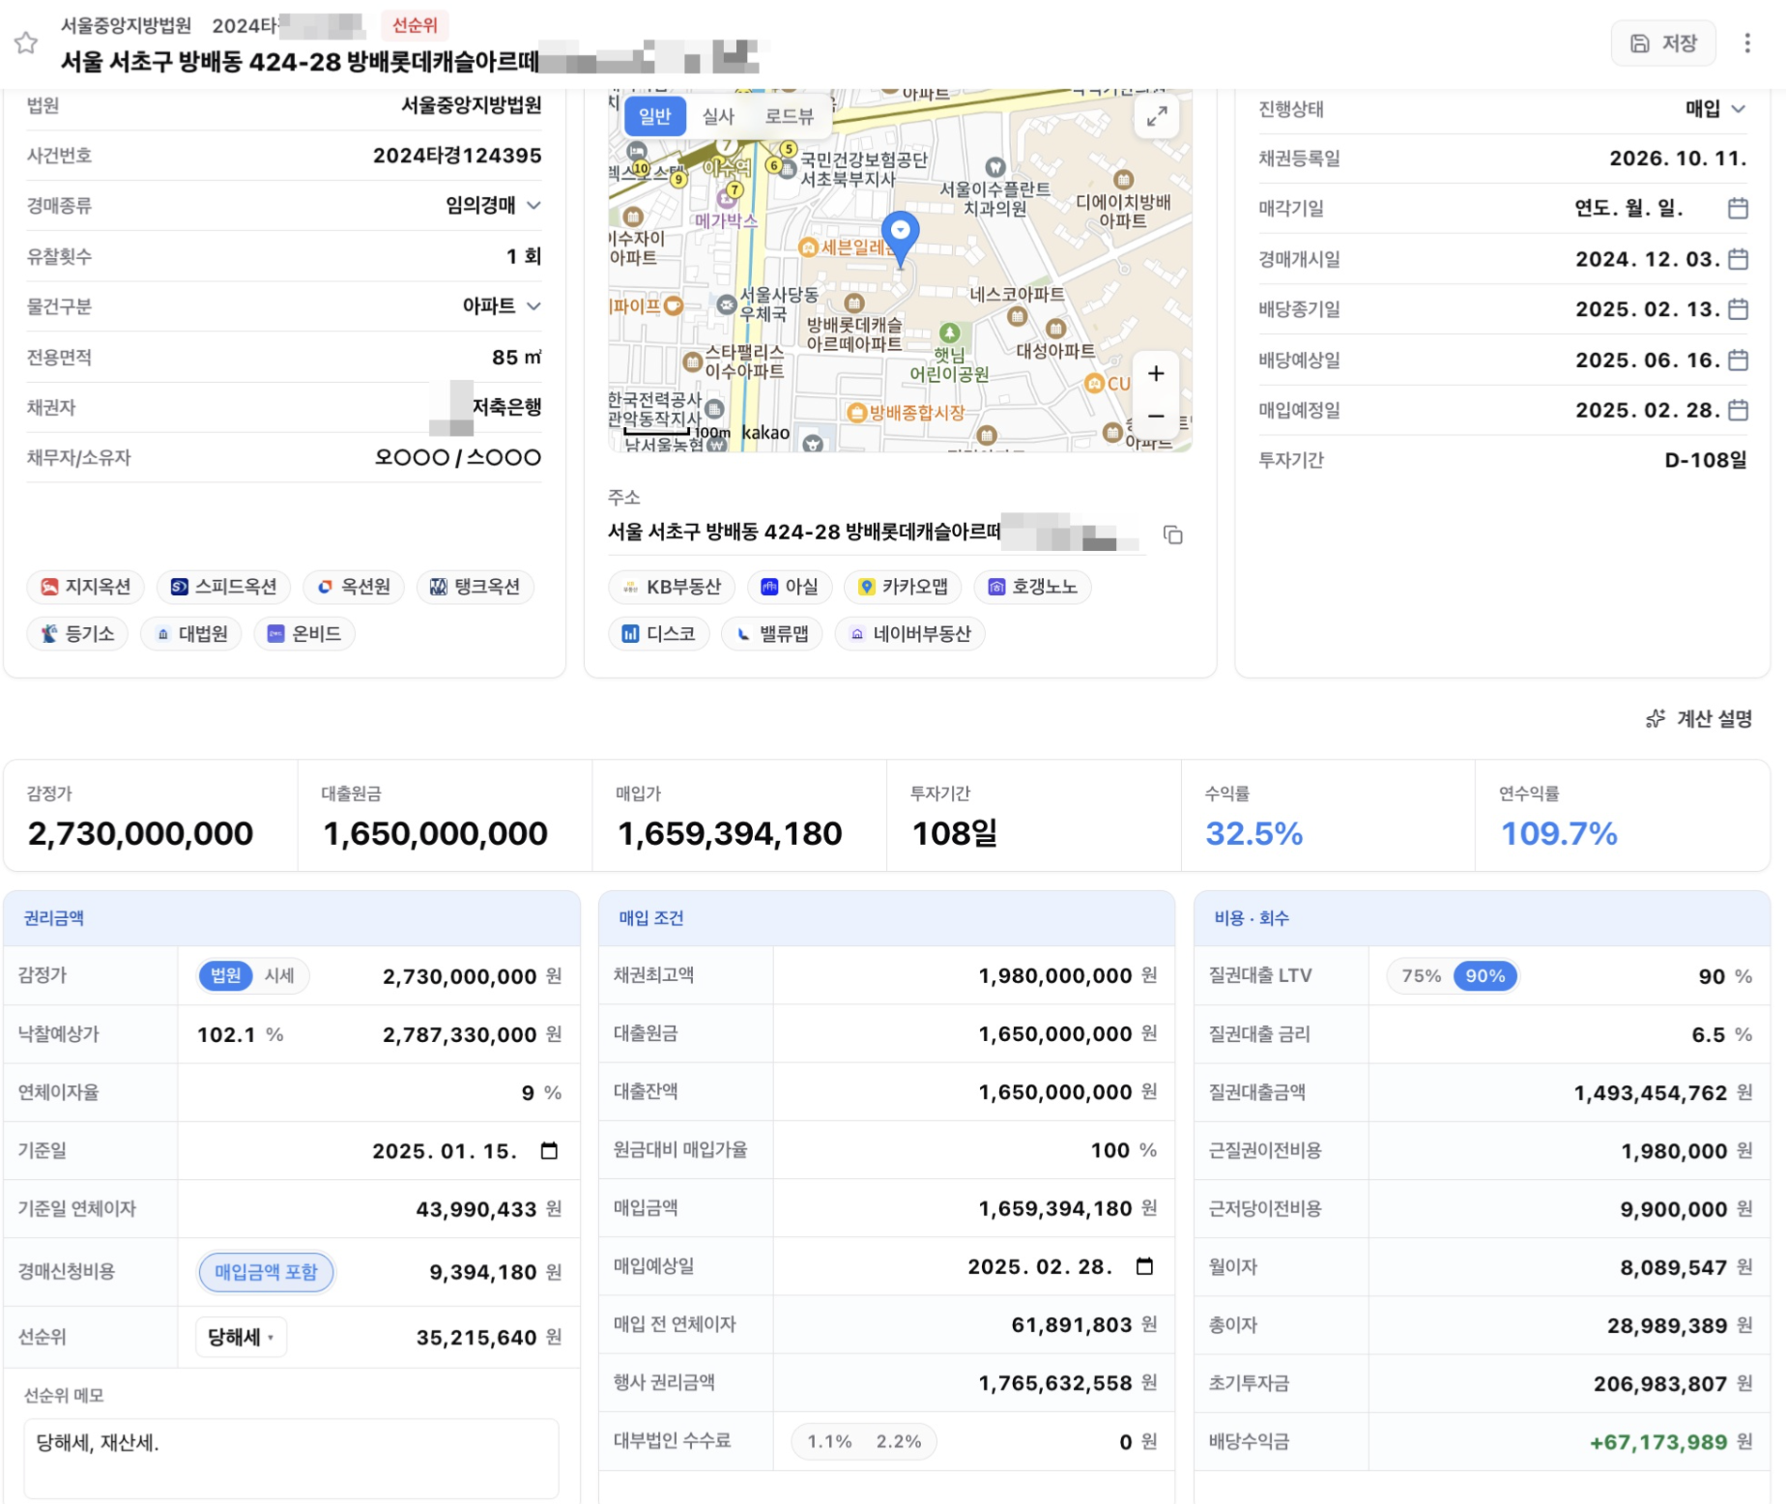Open KB부동산 link
1786x1504 pixels.
point(672,587)
